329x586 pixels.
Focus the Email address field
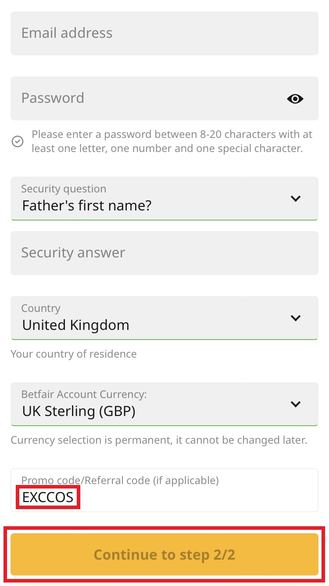pyautogui.click(x=164, y=33)
